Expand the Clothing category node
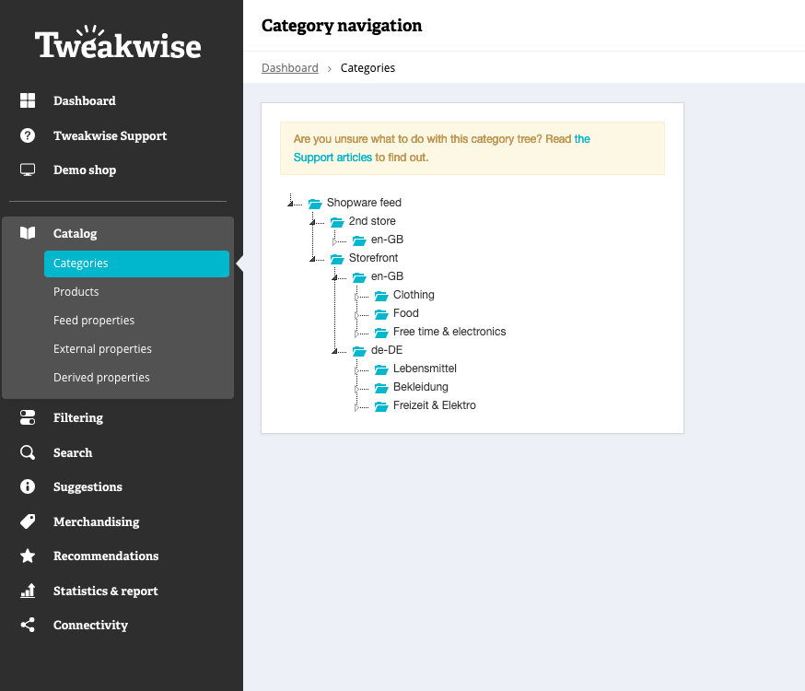The height and width of the screenshot is (691, 805). 356,297
